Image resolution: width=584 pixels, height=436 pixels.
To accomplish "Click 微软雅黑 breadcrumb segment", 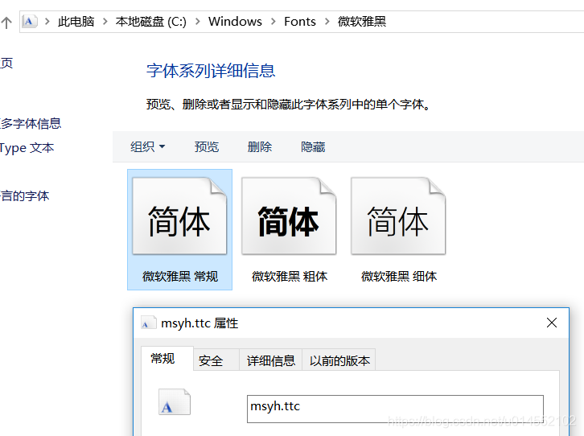I will coord(362,22).
